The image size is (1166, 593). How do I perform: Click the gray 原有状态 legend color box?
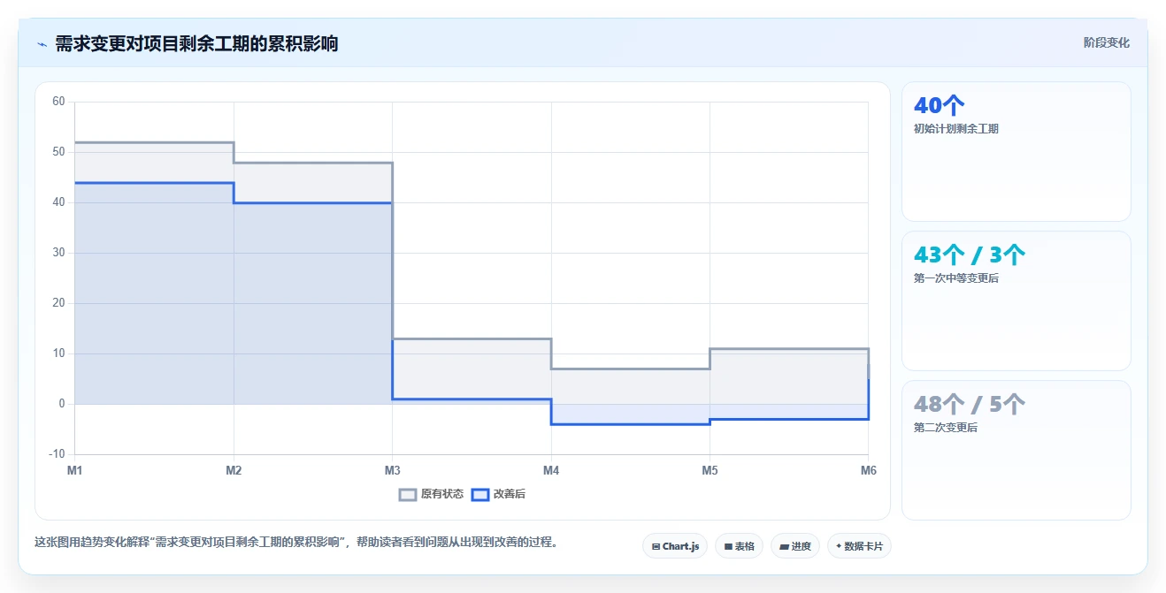(x=408, y=494)
